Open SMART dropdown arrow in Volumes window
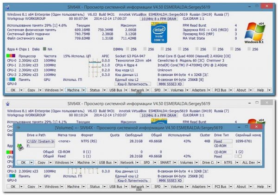Viewport: 278px width, 195px height. pos(175,162)
